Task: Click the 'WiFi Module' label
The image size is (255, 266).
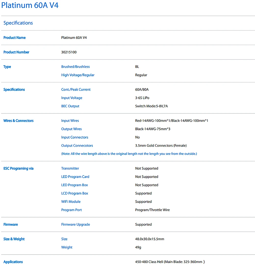Action: tap(71, 202)
